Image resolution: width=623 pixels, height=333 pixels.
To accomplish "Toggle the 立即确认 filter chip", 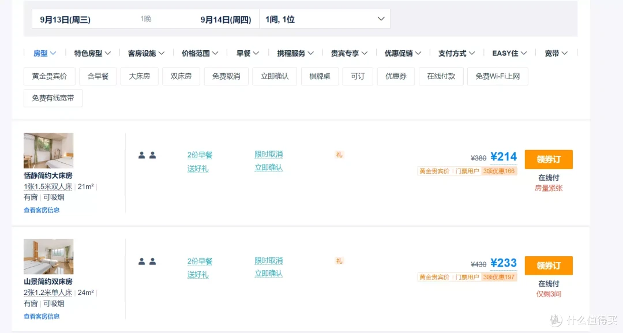I will click(x=275, y=76).
